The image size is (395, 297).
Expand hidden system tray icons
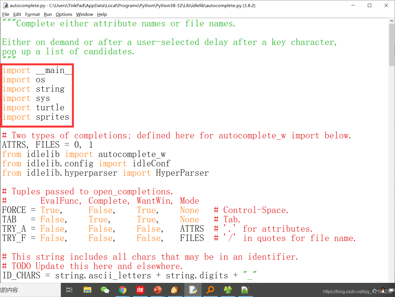[375, 290]
